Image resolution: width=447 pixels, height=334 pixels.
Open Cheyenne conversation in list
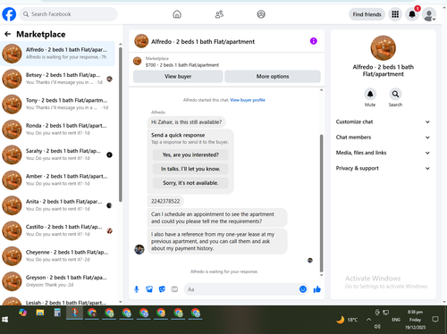point(57,255)
